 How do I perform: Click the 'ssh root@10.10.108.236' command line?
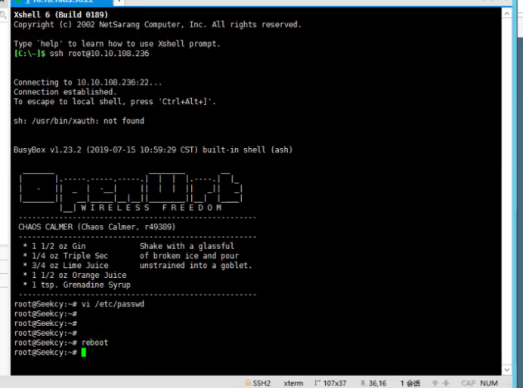coord(99,54)
